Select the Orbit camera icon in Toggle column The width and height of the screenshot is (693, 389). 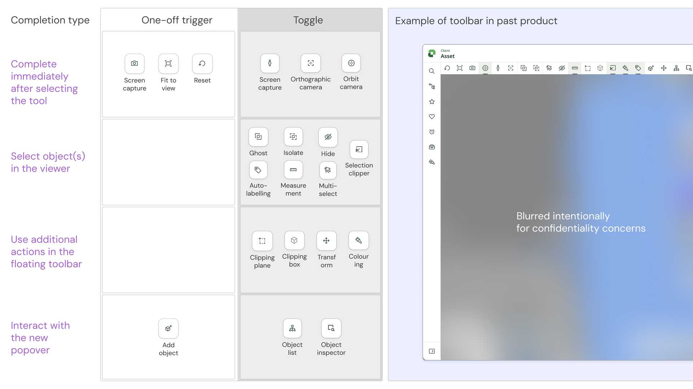(351, 63)
